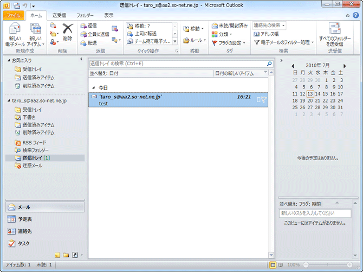The height and width of the screenshot is (272, 363).
Task: Collapse the お気に入り (Favorites) section
Action: click(9, 60)
